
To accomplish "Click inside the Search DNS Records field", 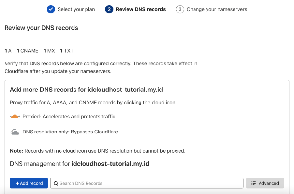I will (x=146, y=183).
